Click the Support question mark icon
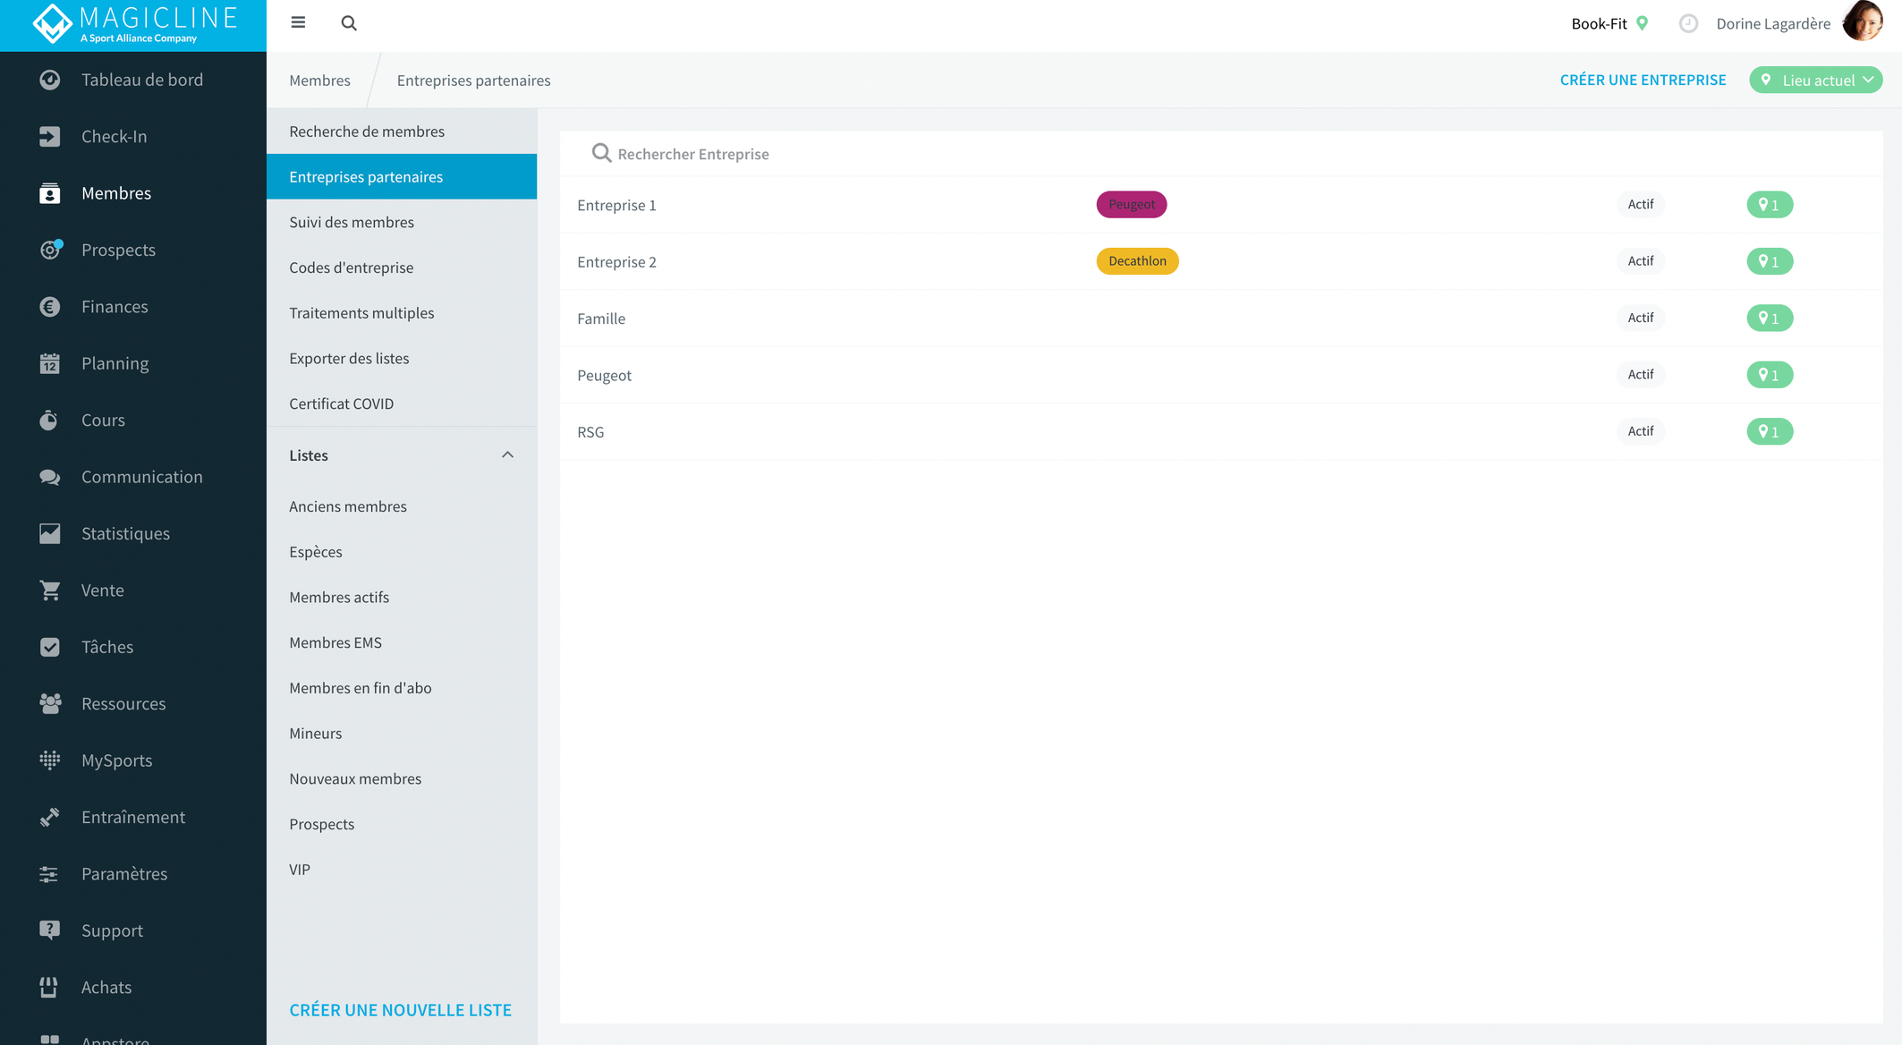1902x1045 pixels. coord(50,930)
